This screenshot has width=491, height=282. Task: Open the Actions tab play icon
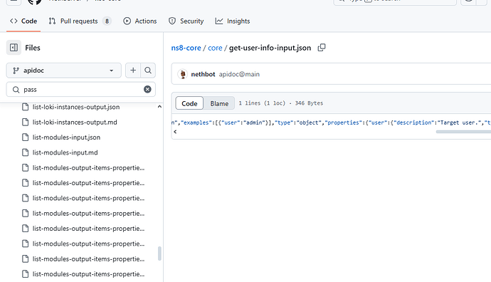coord(127,21)
